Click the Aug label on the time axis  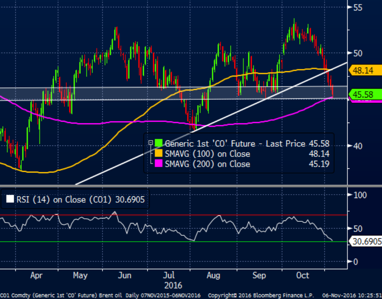214,276
